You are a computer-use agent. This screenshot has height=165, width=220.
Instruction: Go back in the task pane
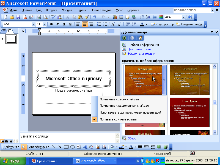pyautogui.click(x=124, y=38)
